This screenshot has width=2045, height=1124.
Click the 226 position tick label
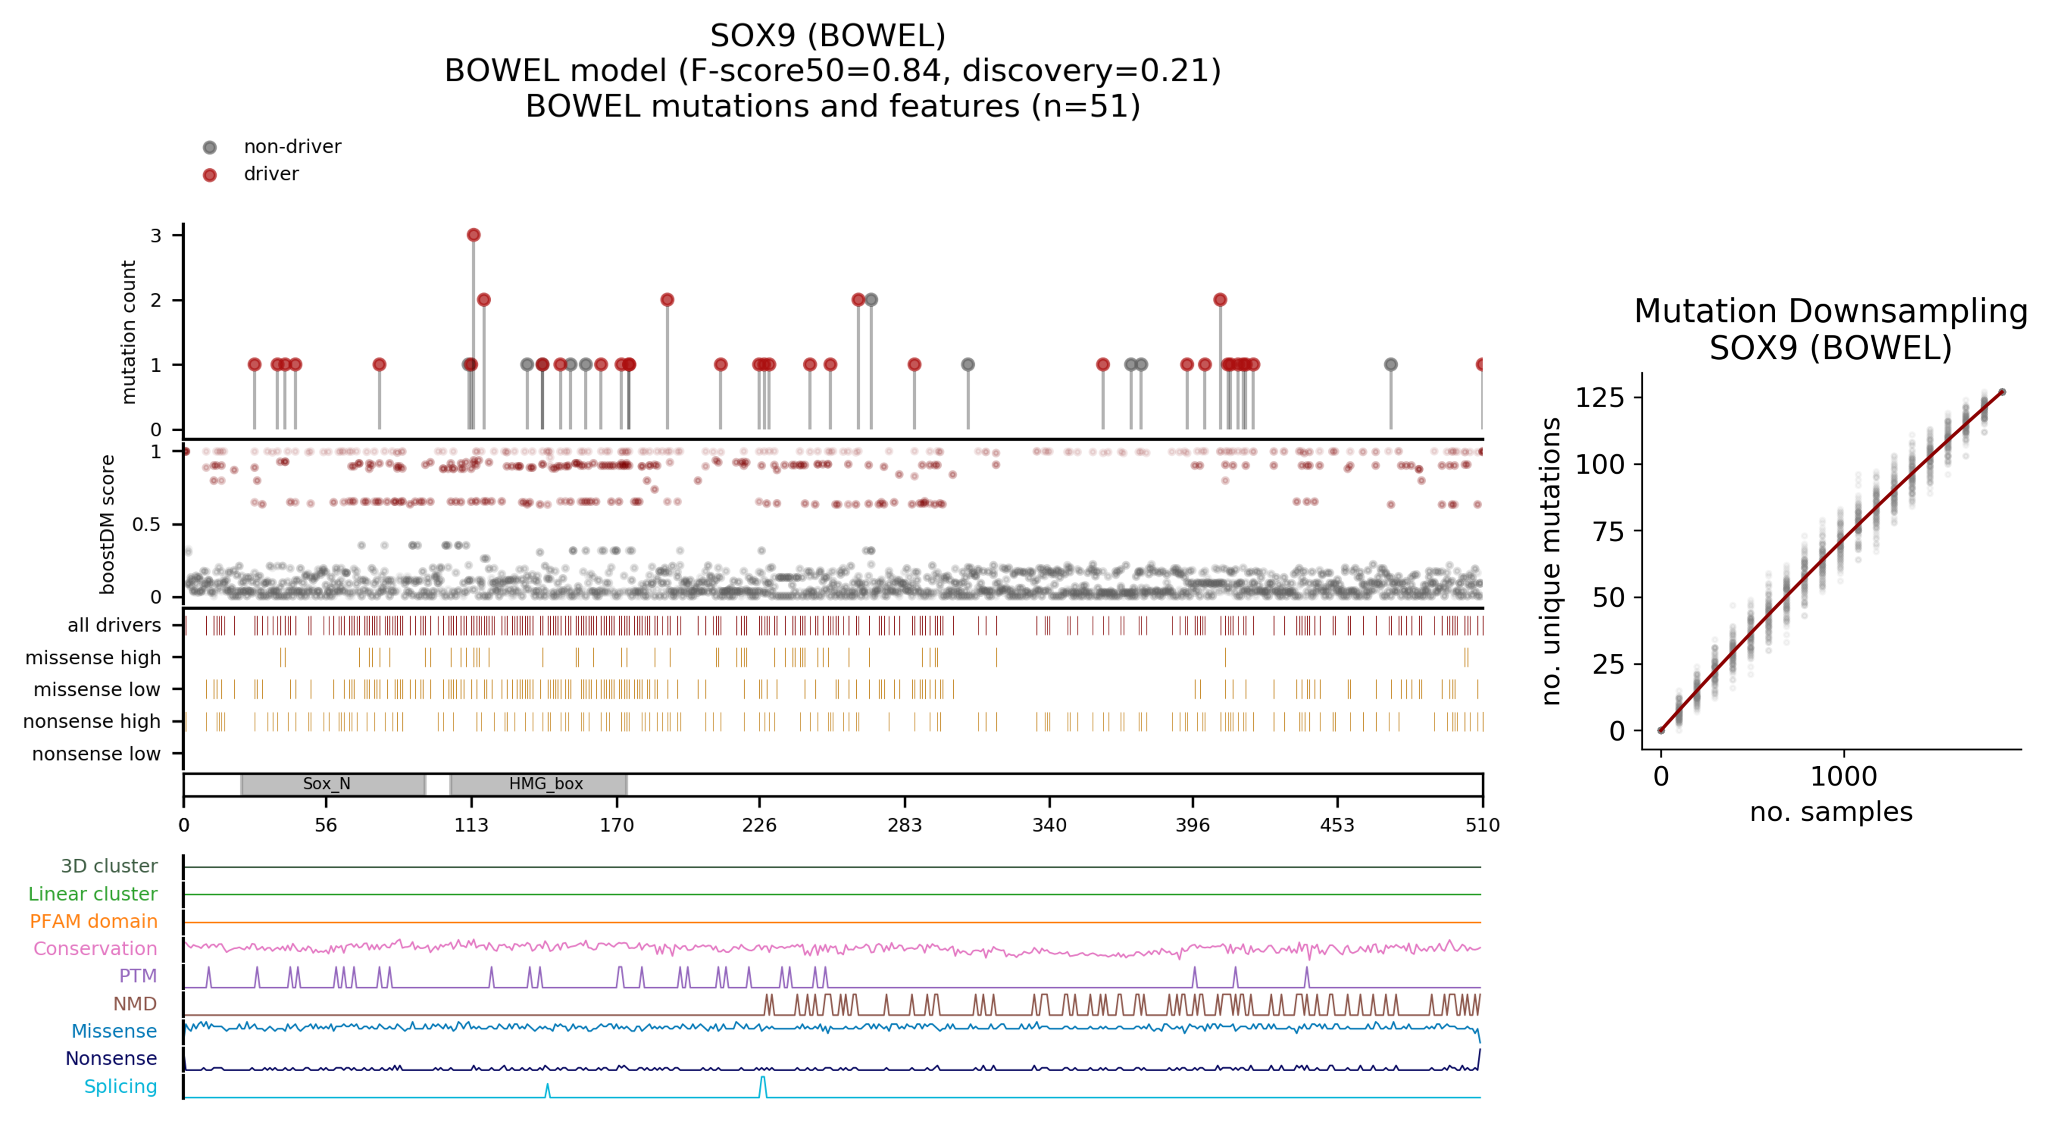tap(759, 826)
